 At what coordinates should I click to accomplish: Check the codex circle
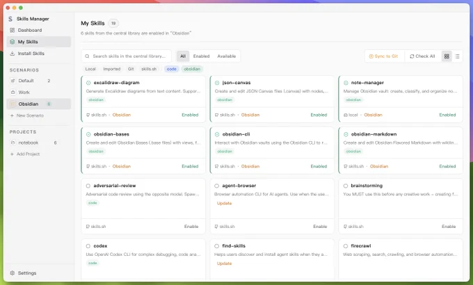point(88,246)
